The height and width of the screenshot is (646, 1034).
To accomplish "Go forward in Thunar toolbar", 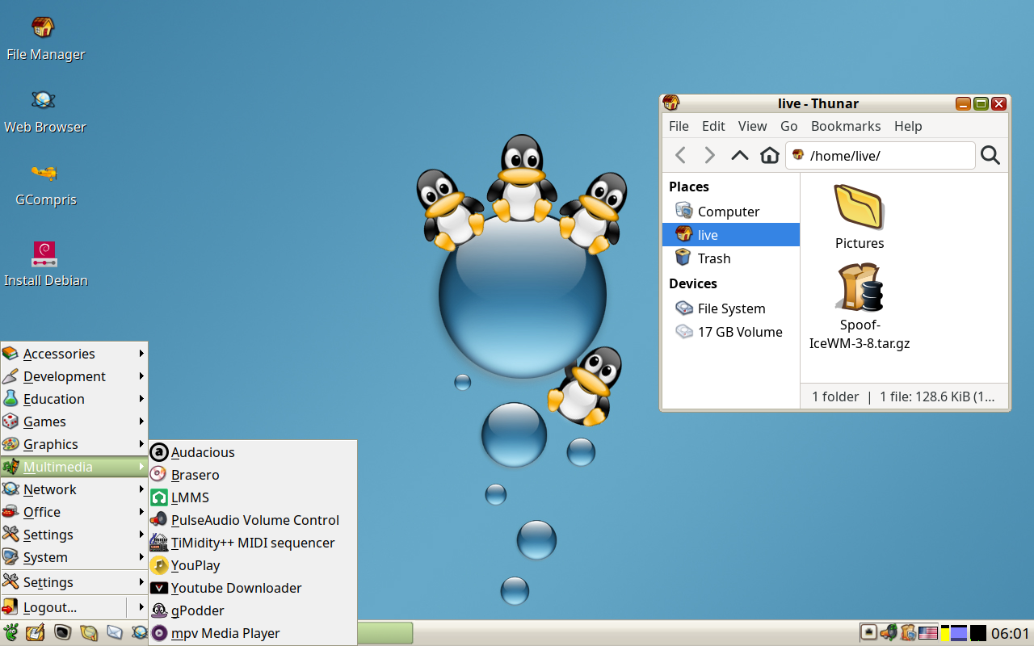I will point(709,155).
